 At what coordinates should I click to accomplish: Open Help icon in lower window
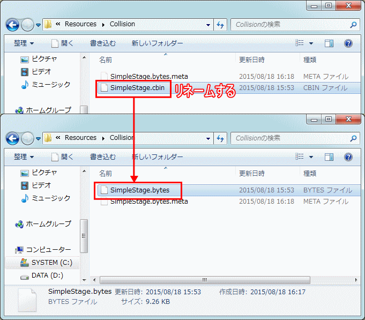pyautogui.click(x=348, y=157)
